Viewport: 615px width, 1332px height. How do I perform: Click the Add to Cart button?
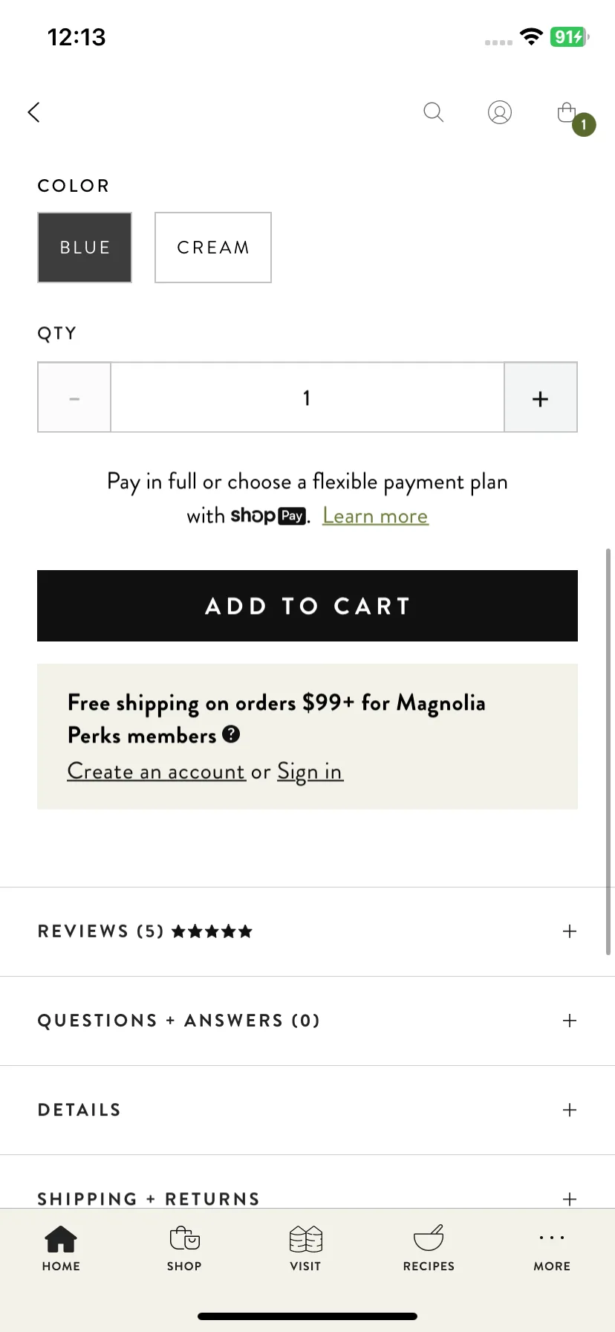click(x=307, y=606)
